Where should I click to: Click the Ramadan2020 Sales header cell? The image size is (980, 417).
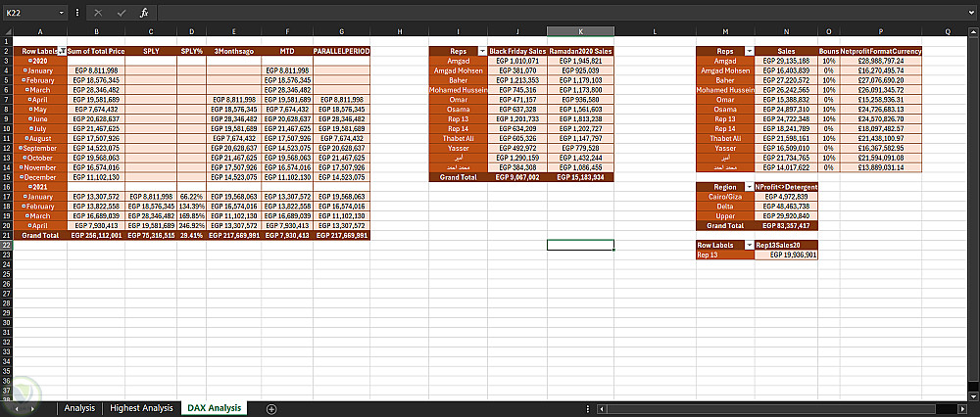click(580, 51)
